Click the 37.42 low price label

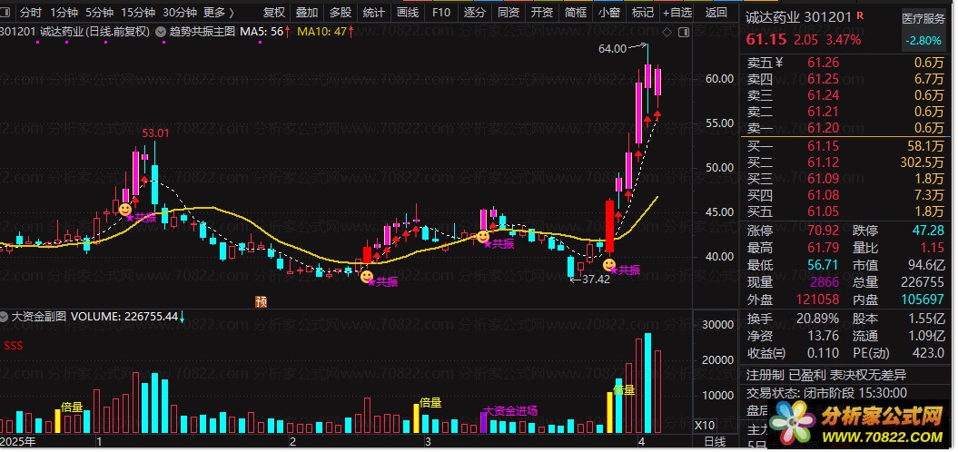[596, 280]
